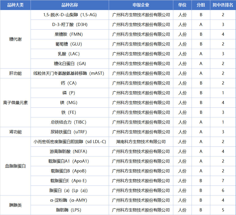Select the 肾功能 category cell

(15, 132)
